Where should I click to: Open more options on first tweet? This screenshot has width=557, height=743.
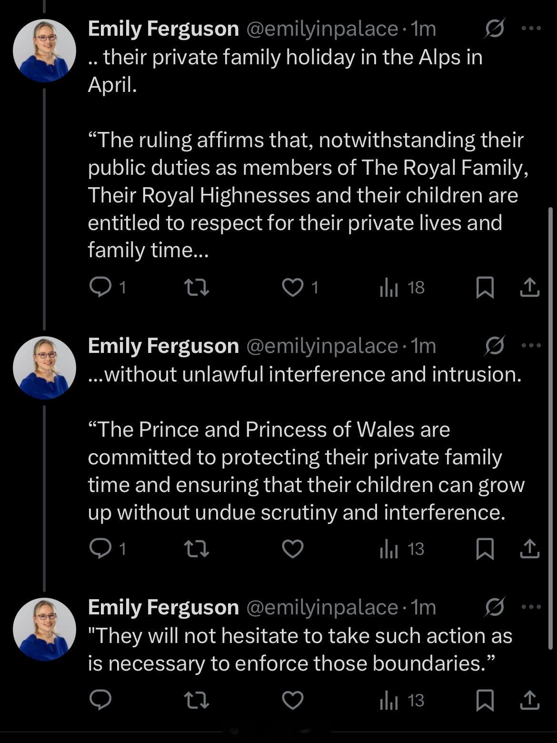click(x=531, y=29)
